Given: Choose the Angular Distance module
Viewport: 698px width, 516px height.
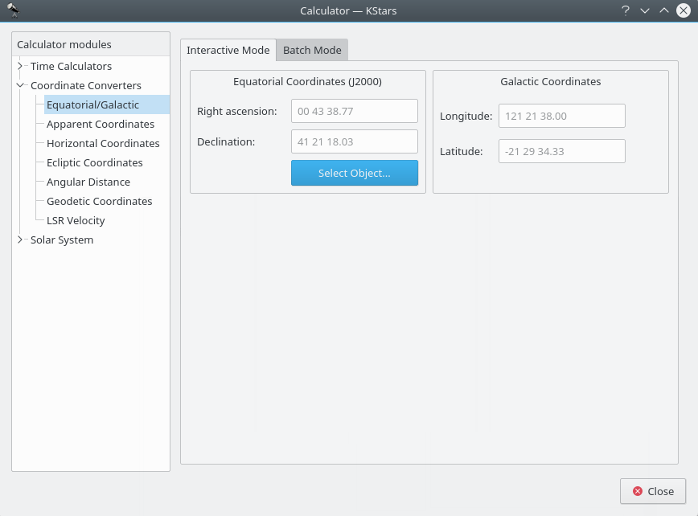Looking at the screenshot, I should click(x=88, y=182).
